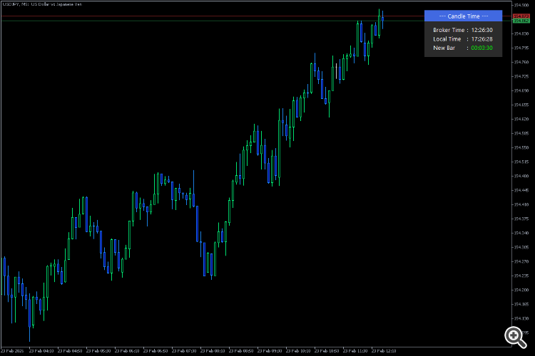Click the 23 Feb 12:10 time label
Viewport: 535px width, 356px height.
click(384, 350)
